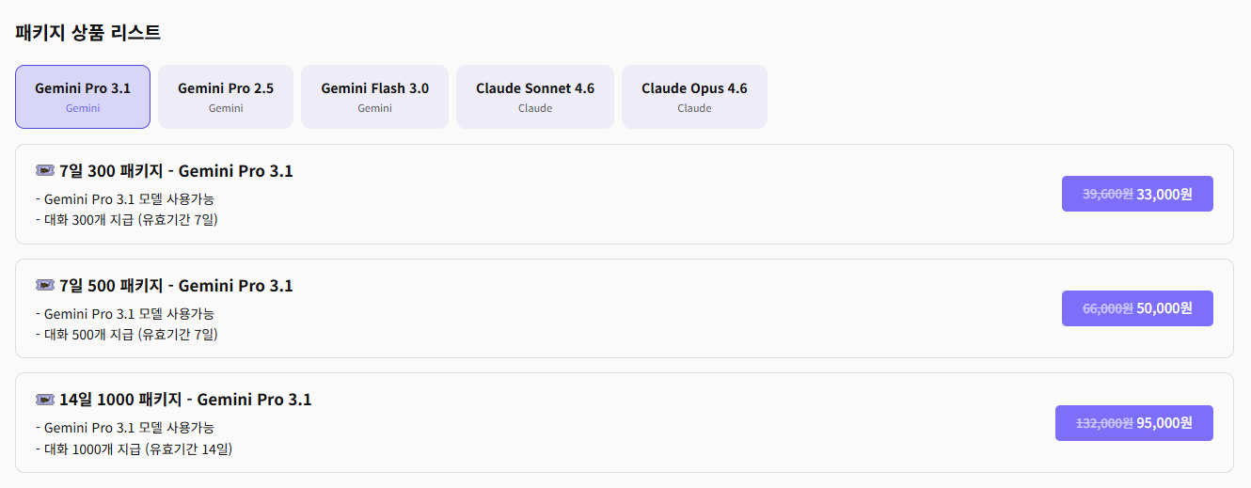Image resolution: width=1251 pixels, height=488 pixels.
Task: Open the Gemini Flash 3.0 tab
Action: pyautogui.click(x=374, y=97)
